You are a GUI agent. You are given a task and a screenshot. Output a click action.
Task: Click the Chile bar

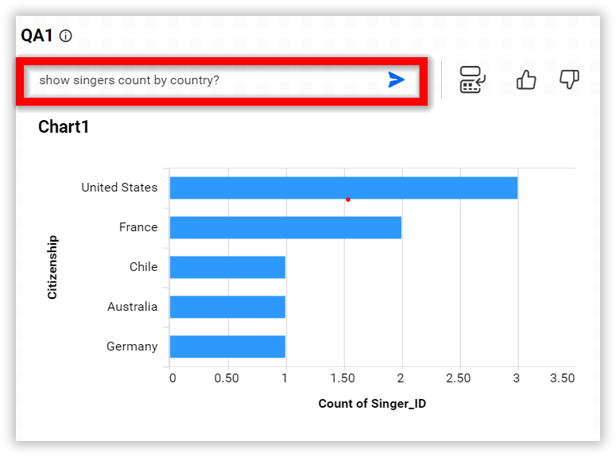[227, 267]
